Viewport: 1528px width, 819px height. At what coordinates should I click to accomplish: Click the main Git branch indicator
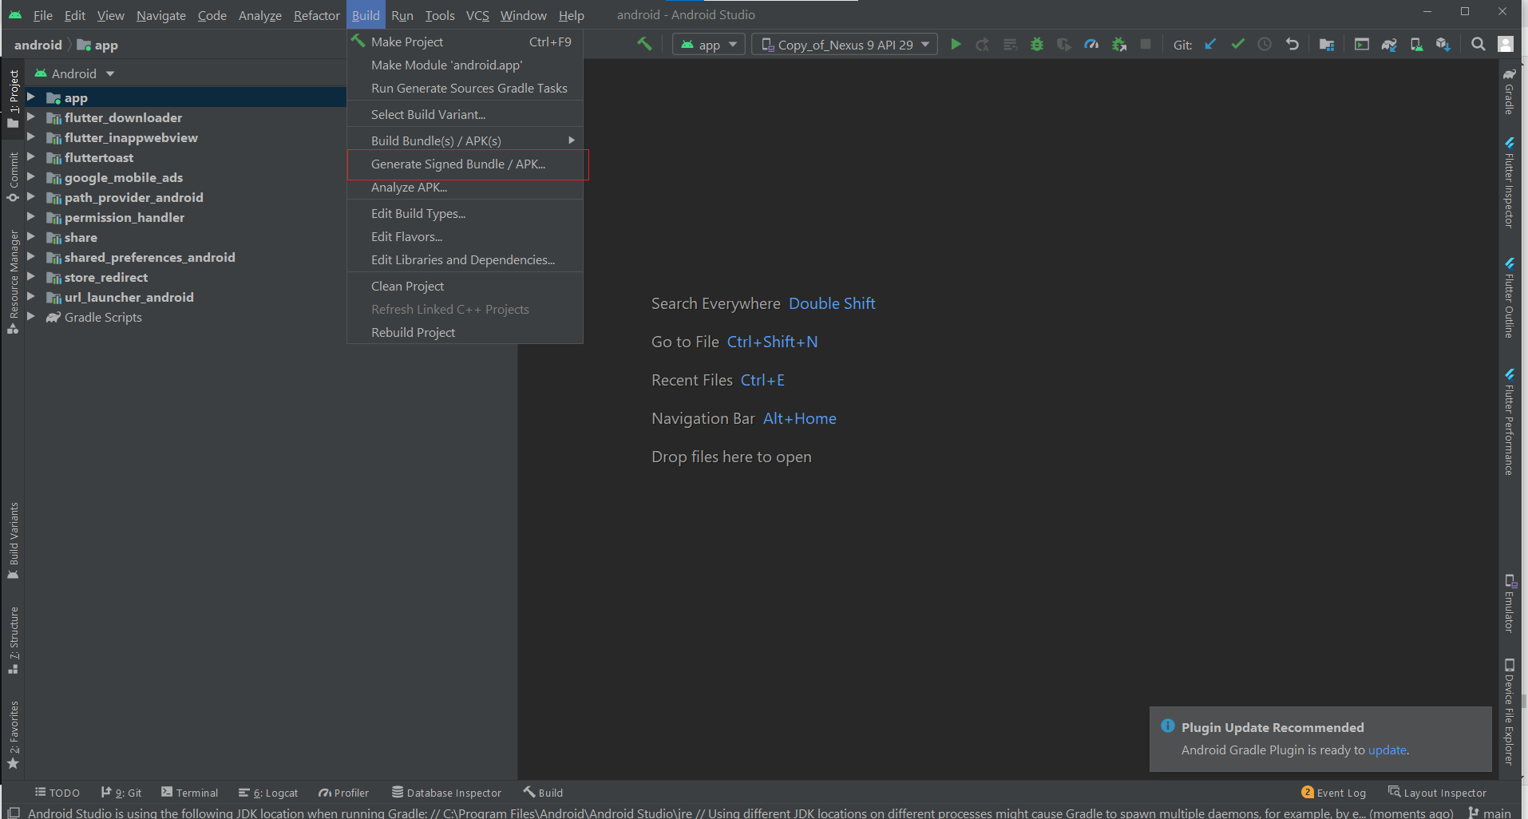click(1490, 813)
